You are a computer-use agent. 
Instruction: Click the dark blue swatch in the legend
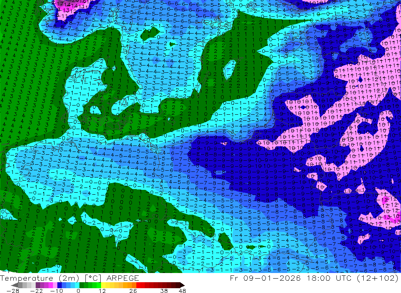pos(59,285)
